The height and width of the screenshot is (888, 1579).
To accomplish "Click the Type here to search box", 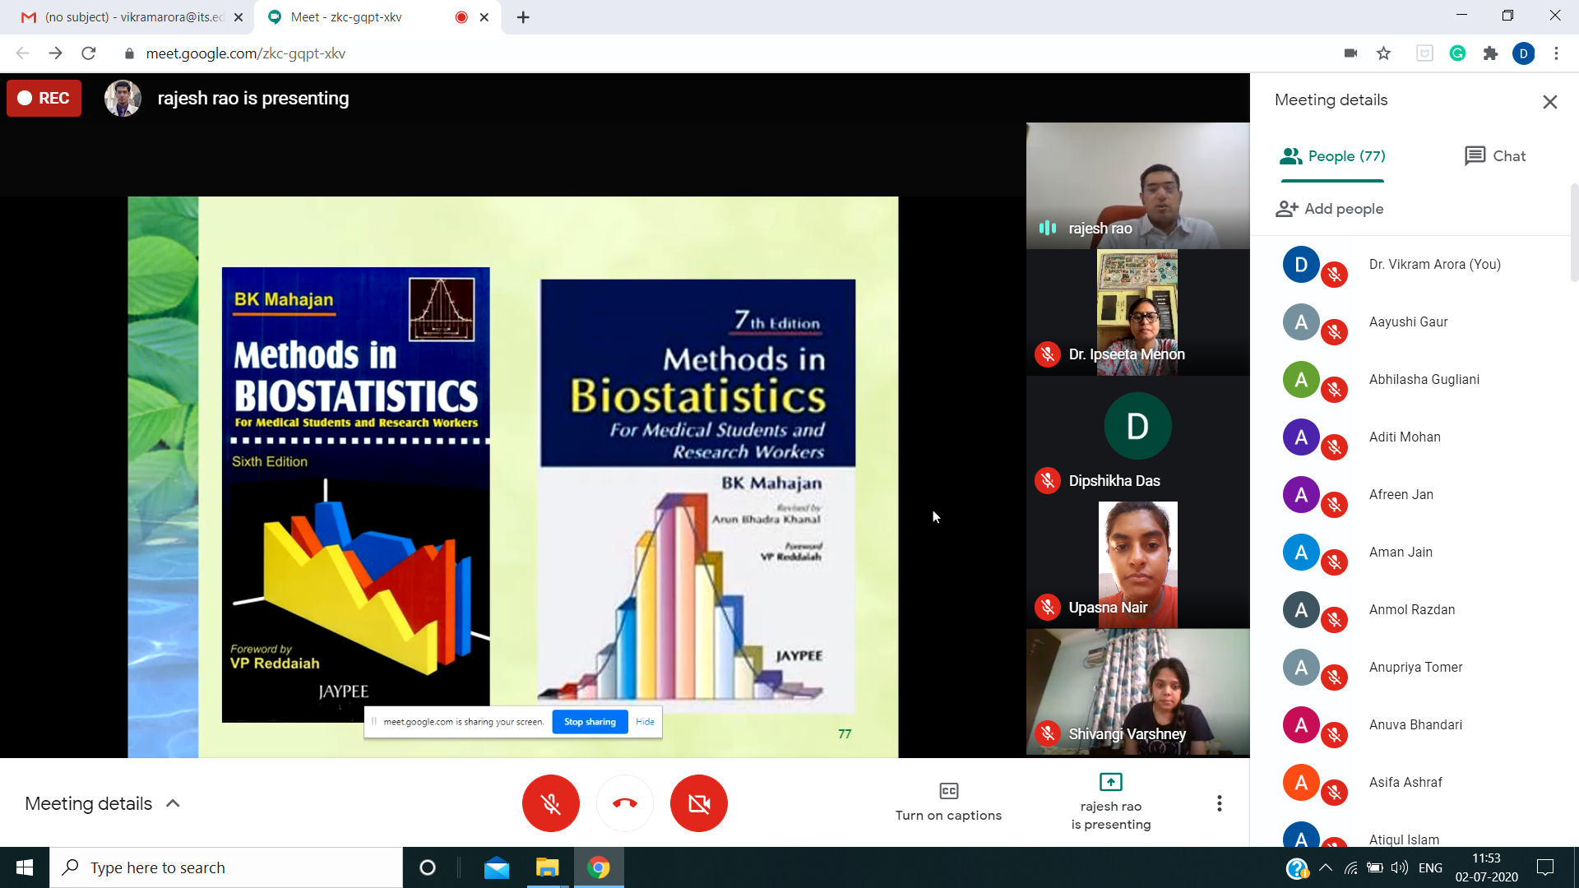I will coord(226,867).
